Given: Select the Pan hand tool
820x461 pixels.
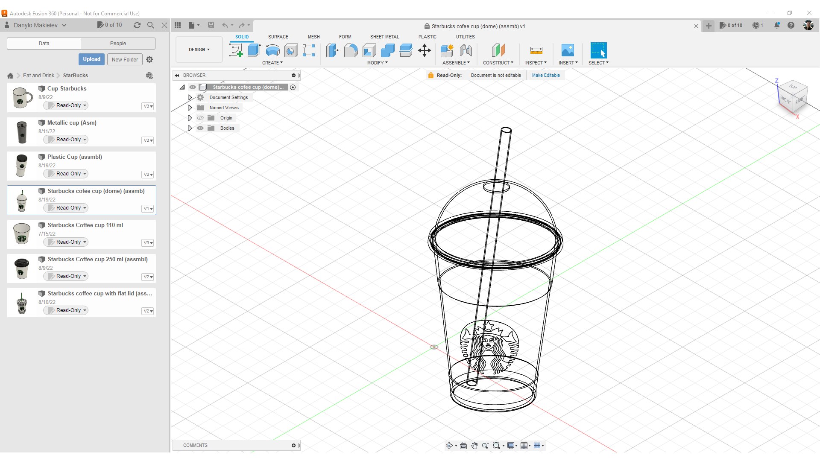Looking at the screenshot, I should [474, 445].
